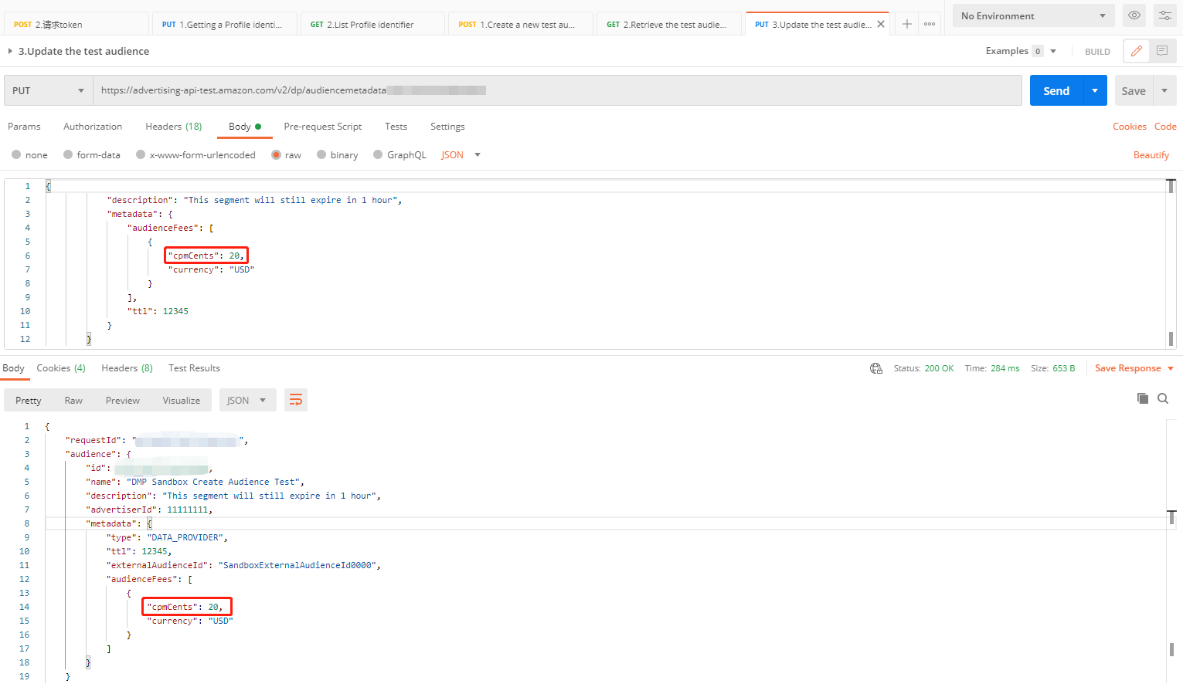Switch body type to x-www-form-urlencoded
The width and height of the screenshot is (1183, 684).
[201, 154]
